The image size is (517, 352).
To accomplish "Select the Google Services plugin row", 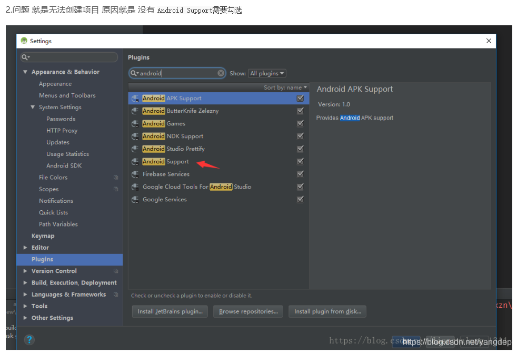I will click(x=218, y=200).
